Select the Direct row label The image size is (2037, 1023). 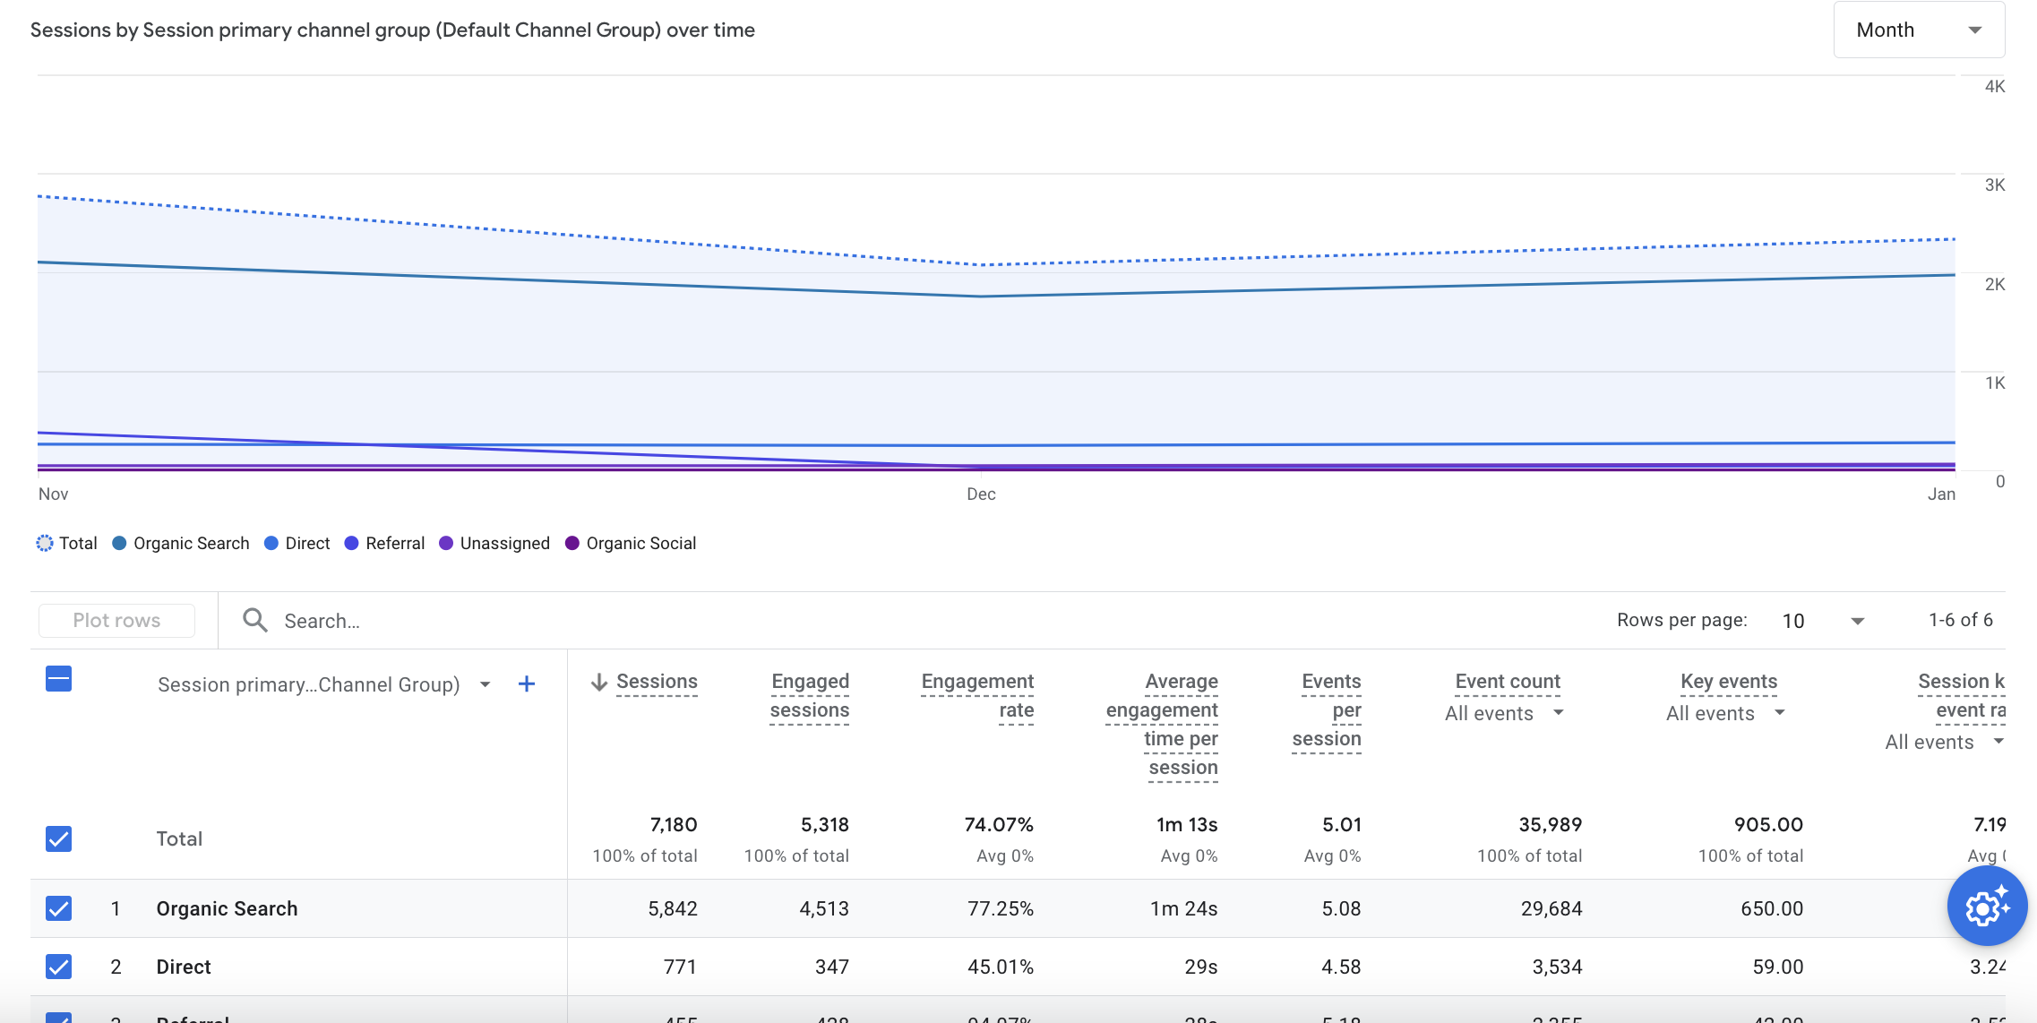coord(184,967)
